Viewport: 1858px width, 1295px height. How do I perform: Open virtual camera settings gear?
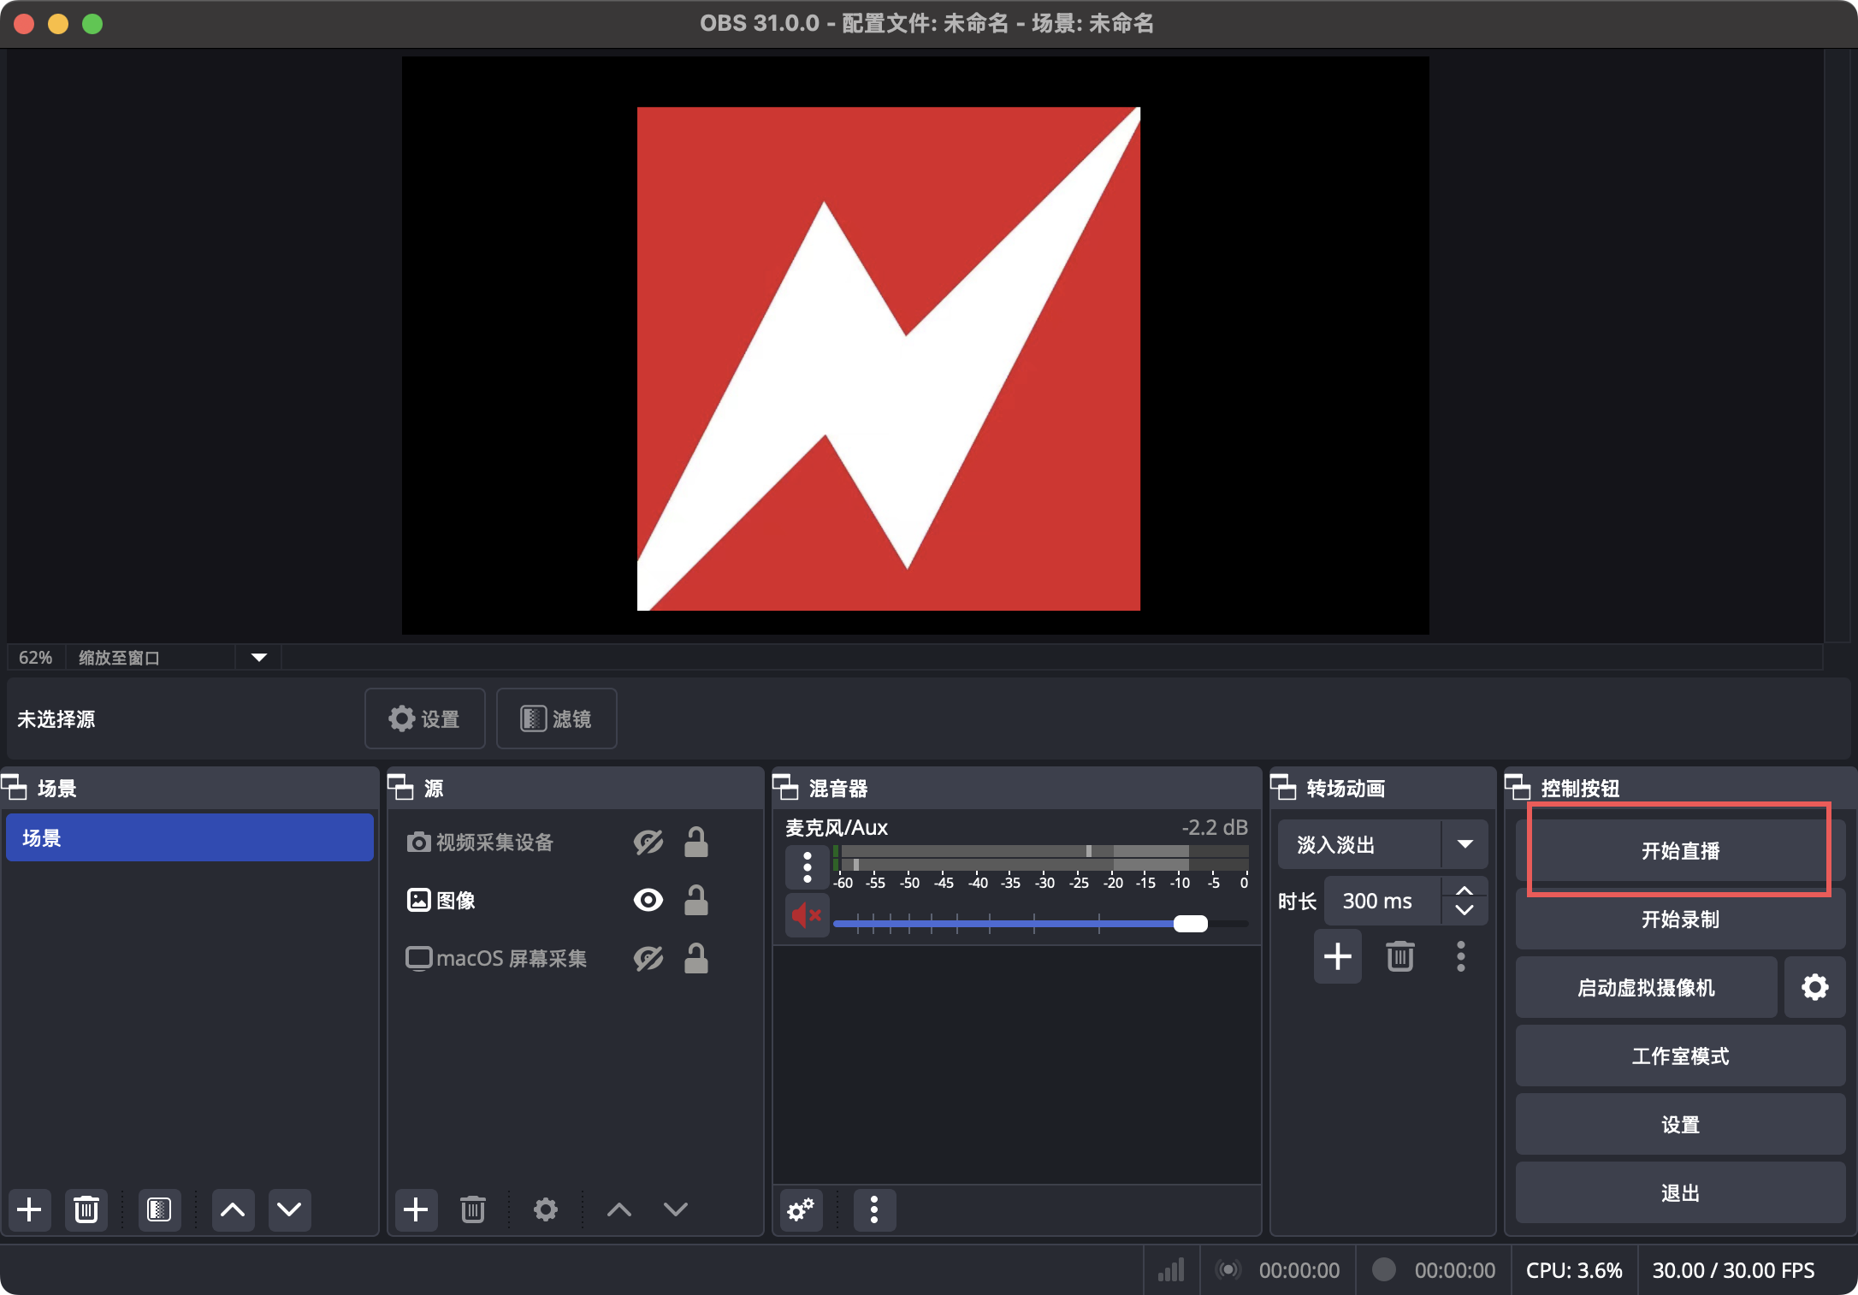point(1814,987)
